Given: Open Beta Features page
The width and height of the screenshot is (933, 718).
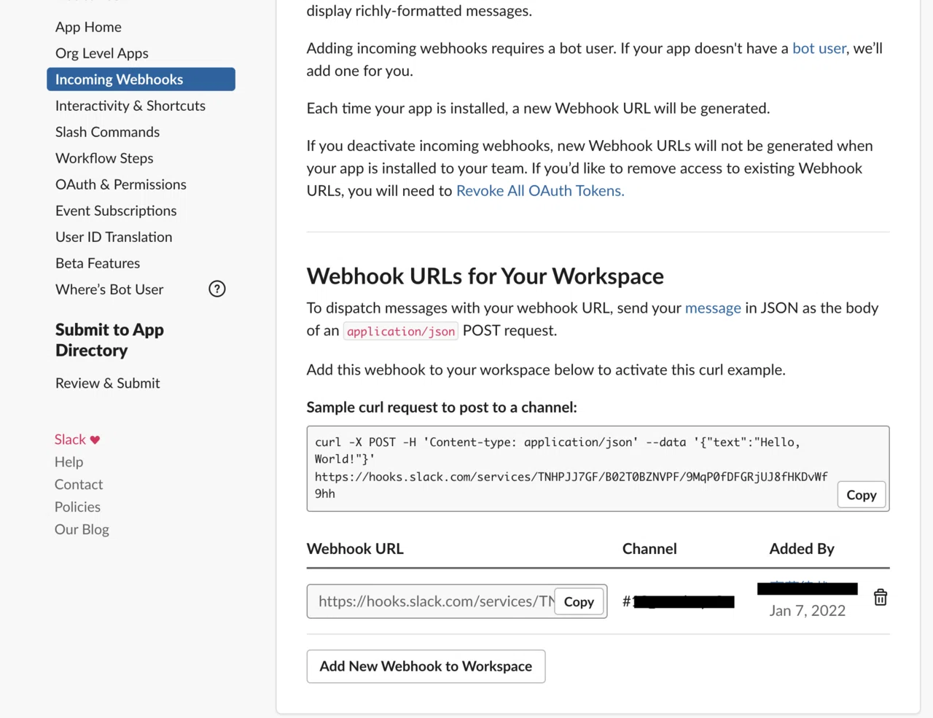Looking at the screenshot, I should coord(98,263).
